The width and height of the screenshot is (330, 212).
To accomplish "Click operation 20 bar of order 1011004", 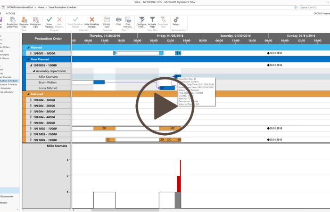I will [163, 139].
